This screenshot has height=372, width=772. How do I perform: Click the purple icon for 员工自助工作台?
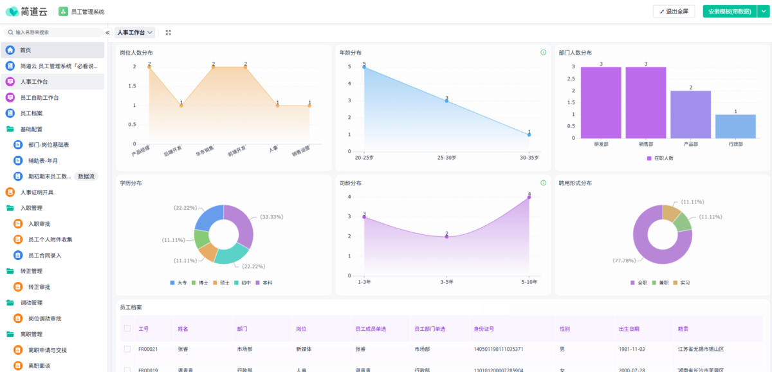(10, 98)
